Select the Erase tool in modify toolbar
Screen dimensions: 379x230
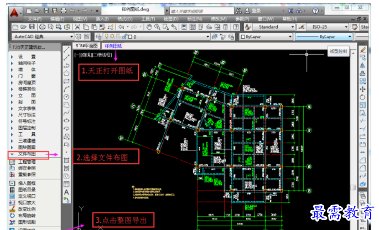(362, 50)
